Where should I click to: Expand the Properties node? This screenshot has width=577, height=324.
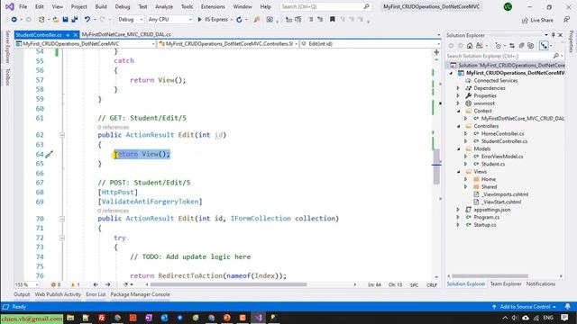click(x=458, y=96)
